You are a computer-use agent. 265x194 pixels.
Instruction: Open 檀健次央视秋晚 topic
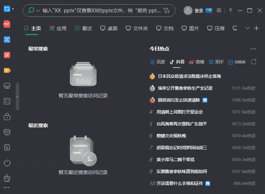[171, 136]
